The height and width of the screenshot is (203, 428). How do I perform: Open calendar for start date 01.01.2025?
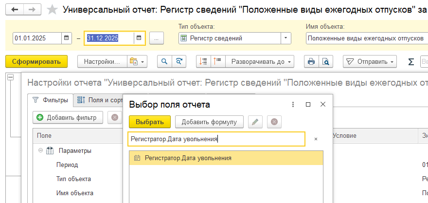[66, 38]
